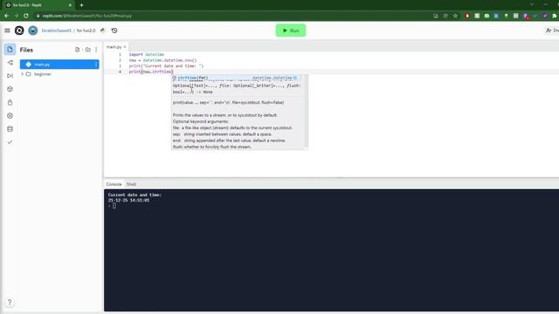Click the beginner folder name

(43, 74)
